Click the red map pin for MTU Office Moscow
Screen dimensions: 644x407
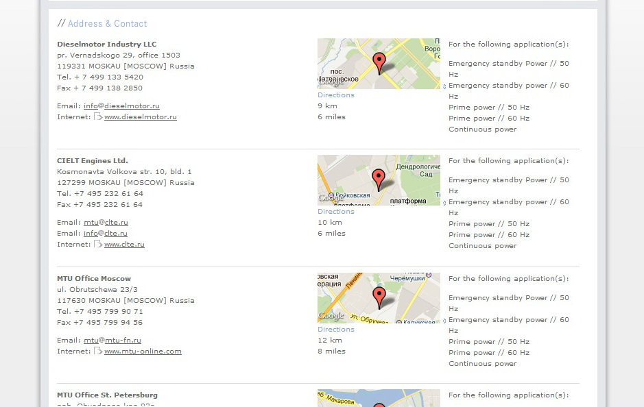tap(379, 297)
